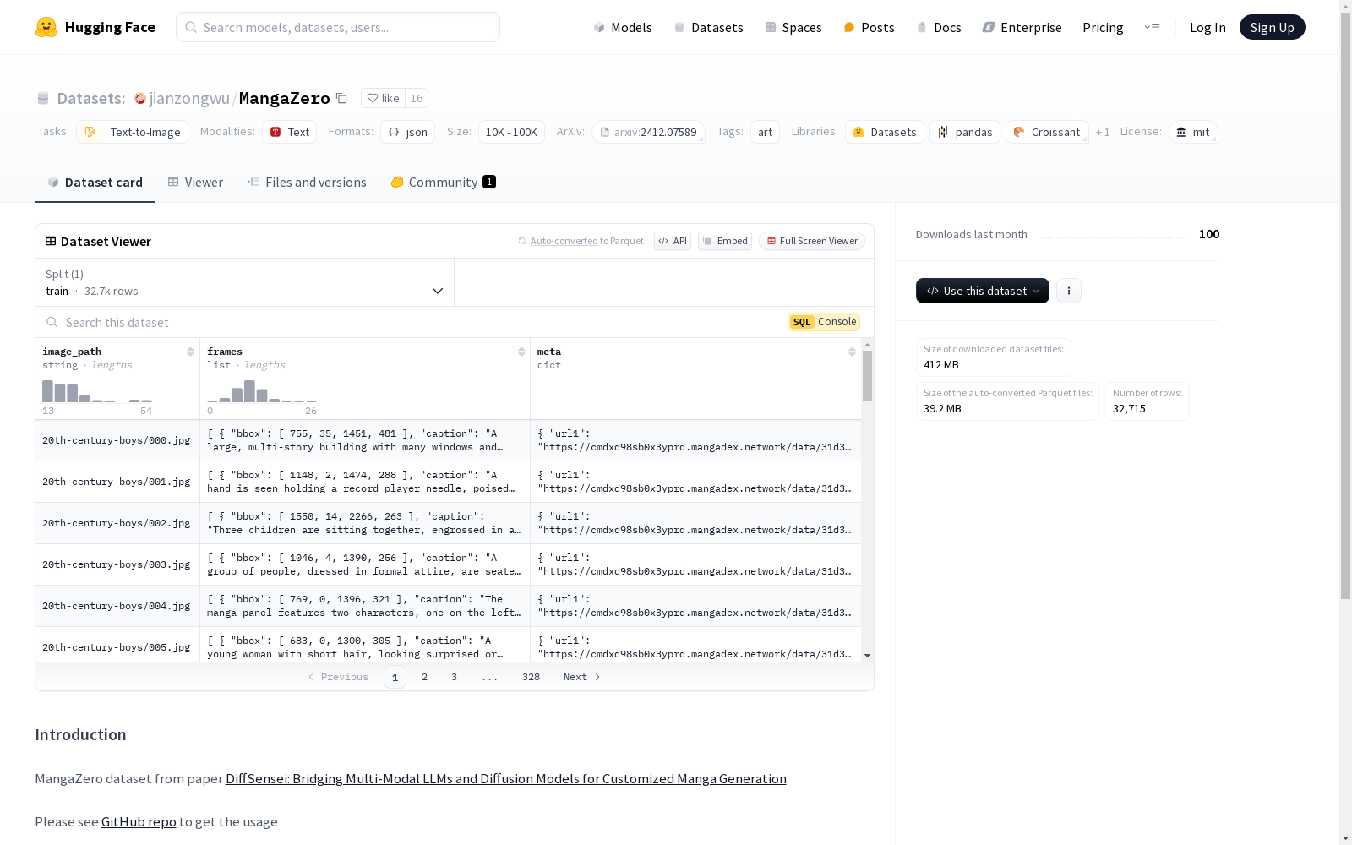Click the API button in Dataset Viewer
The image size is (1352, 845).
click(673, 241)
